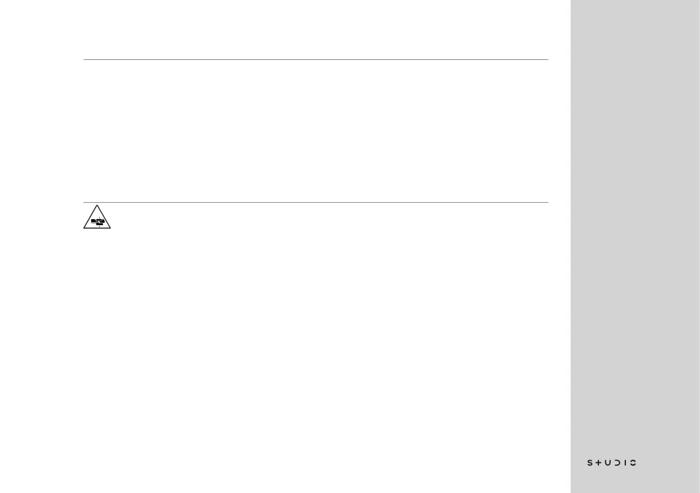Click the top horizontal divider line

coord(316,59)
